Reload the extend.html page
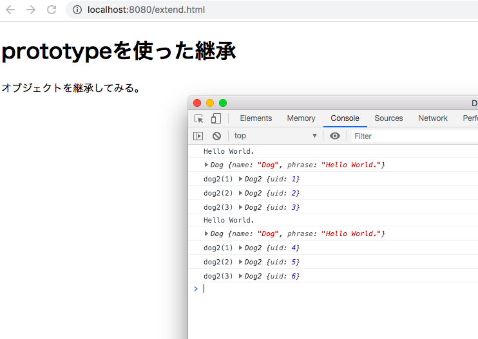Image resolution: width=478 pixels, height=339 pixels. (x=52, y=10)
